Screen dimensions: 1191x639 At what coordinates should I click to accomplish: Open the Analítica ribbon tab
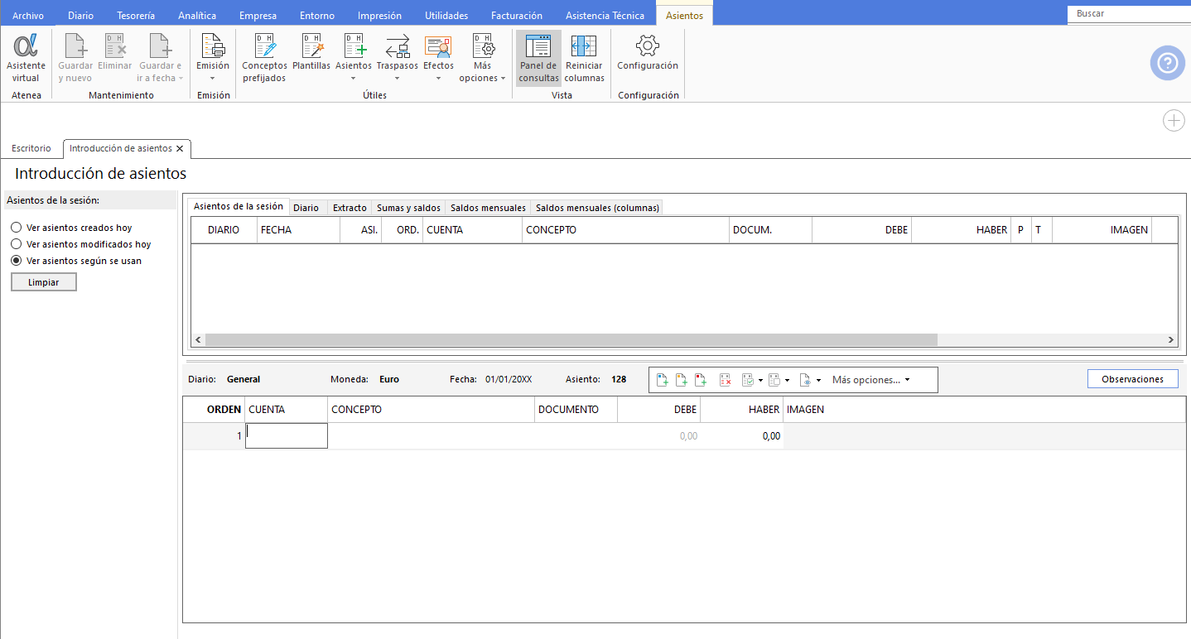pos(197,15)
